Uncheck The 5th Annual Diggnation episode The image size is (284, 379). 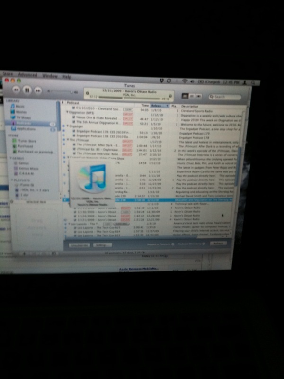74,122
